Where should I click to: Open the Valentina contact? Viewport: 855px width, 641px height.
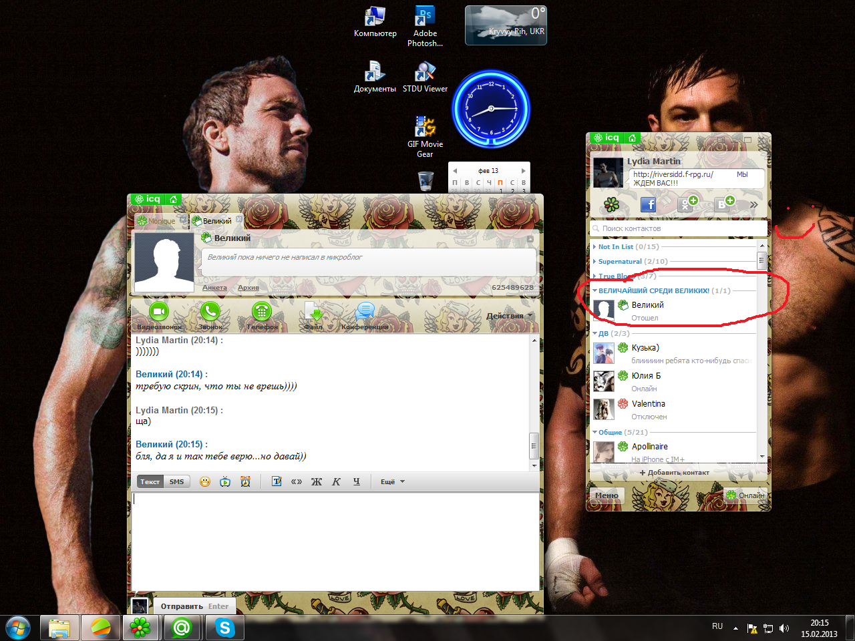click(x=674, y=409)
